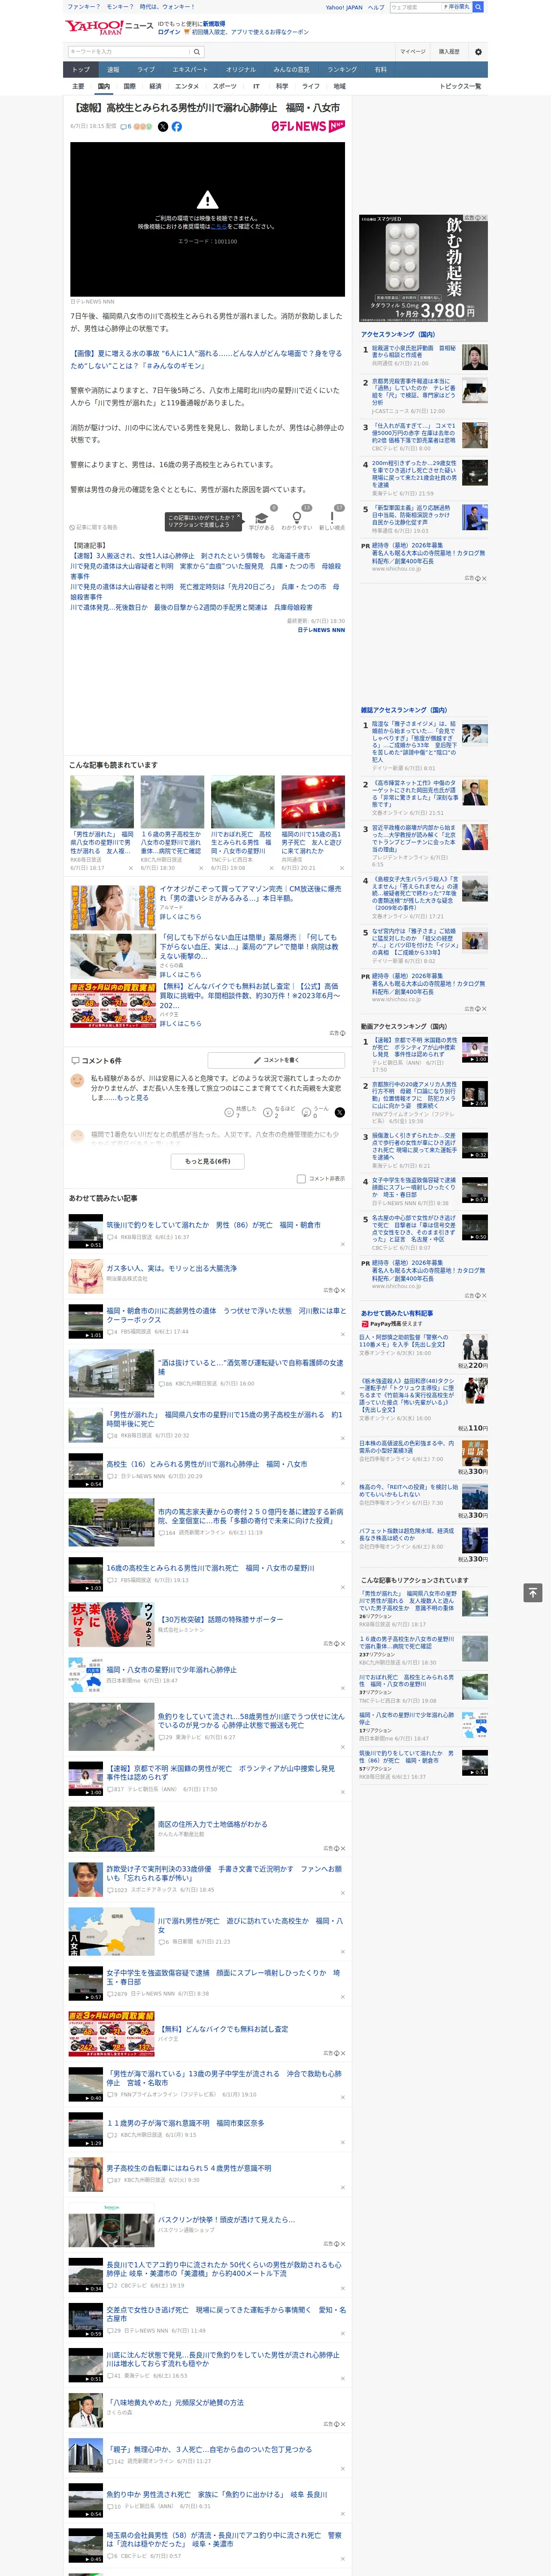Image resolution: width=551 pixels, height=2576 pixels.
Task: Click the scroll-to-top arrow button
Action: pos(533,1593)
